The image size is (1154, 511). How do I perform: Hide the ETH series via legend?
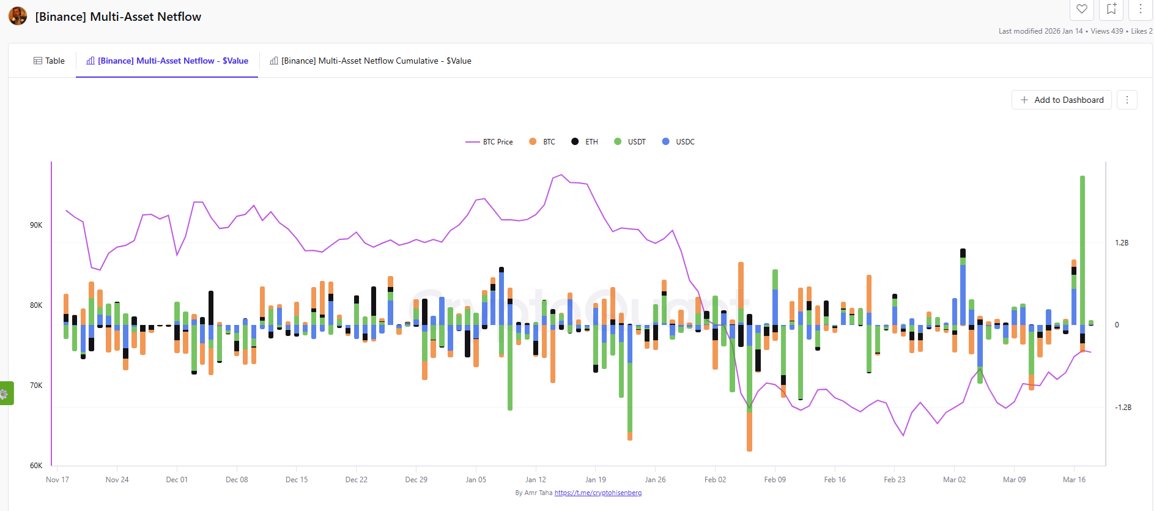tap(585, 141)
